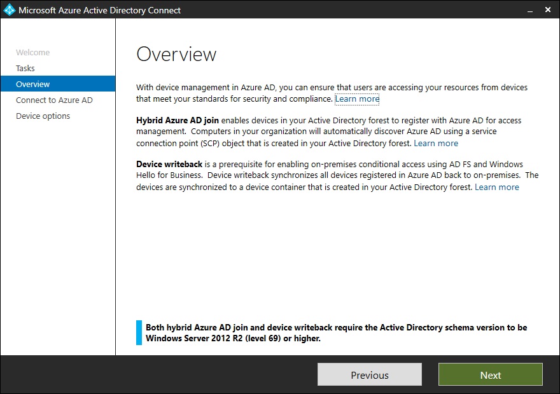The width and height of the screenshot is (560, 394).
Task: Click the Overview page heading
Action: click(176, 54)
